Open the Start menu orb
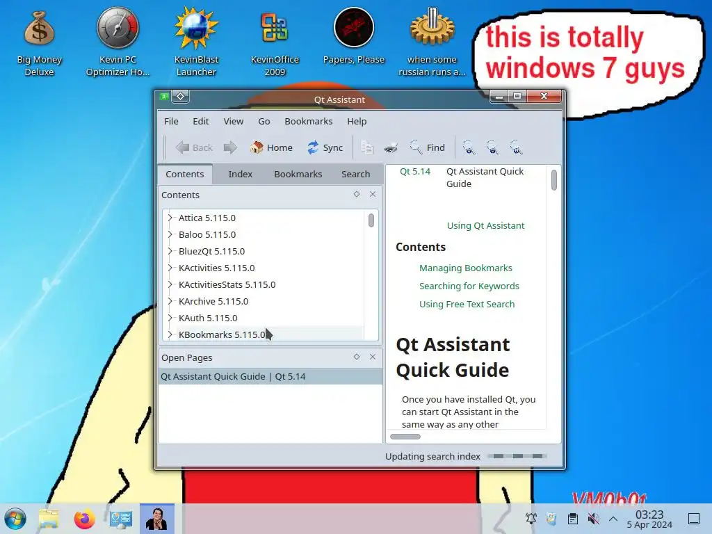This screenshot has width=712, height=534. tap(15, 519)
